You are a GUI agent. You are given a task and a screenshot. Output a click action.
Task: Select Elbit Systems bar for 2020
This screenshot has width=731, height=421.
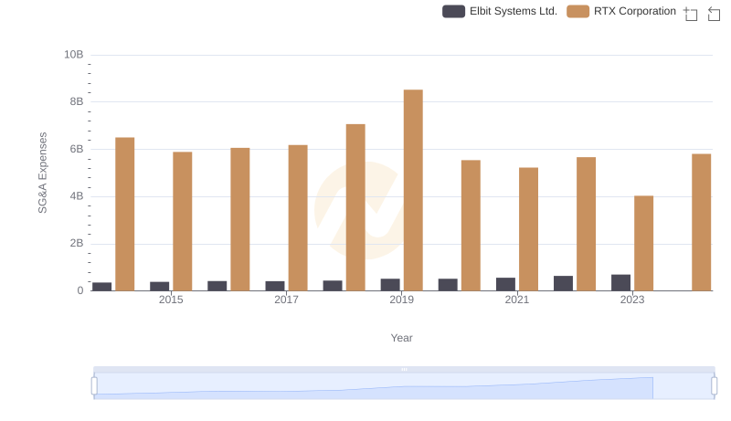[448, 285]
